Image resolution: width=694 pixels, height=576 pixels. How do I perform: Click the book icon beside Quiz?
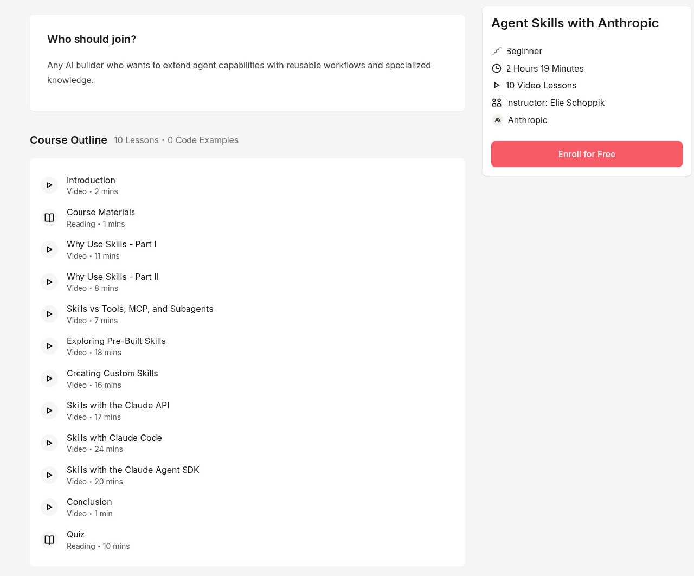(49, 540)
